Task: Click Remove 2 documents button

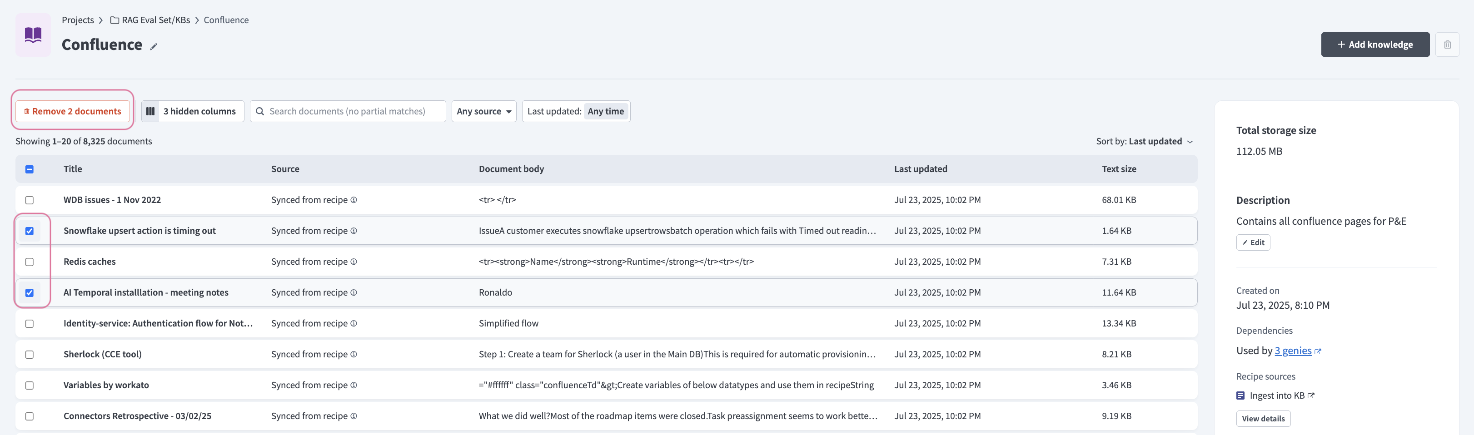Action: 73,111
